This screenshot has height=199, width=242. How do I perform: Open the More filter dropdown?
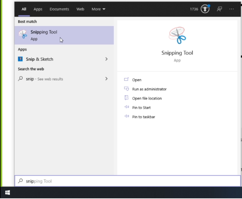coord(98,9)
